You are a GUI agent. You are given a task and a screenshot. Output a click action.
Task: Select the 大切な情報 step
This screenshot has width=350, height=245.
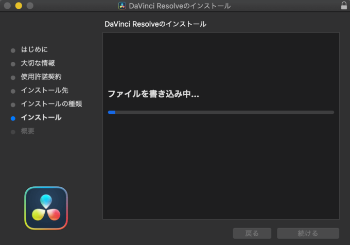[38, 63]
